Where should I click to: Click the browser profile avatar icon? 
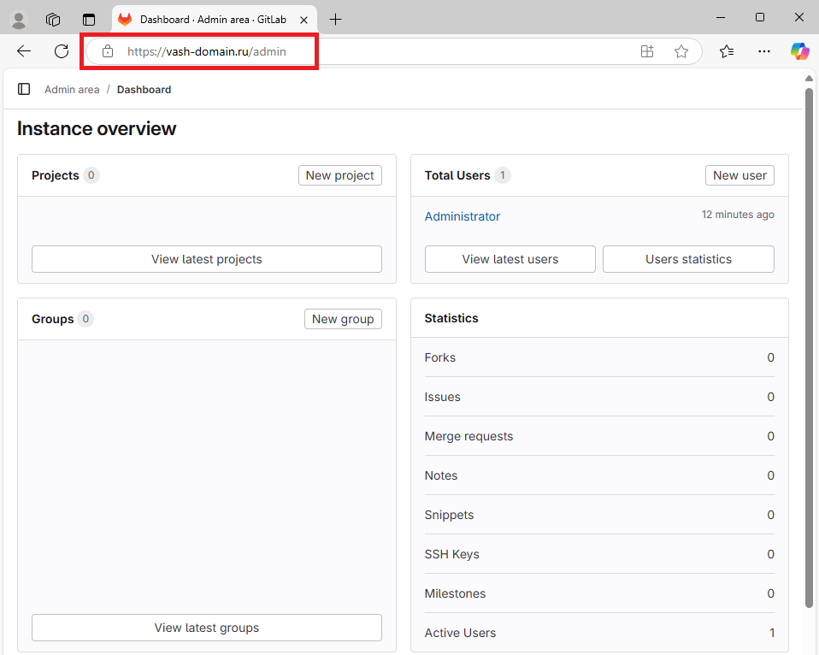coord(20,20)
